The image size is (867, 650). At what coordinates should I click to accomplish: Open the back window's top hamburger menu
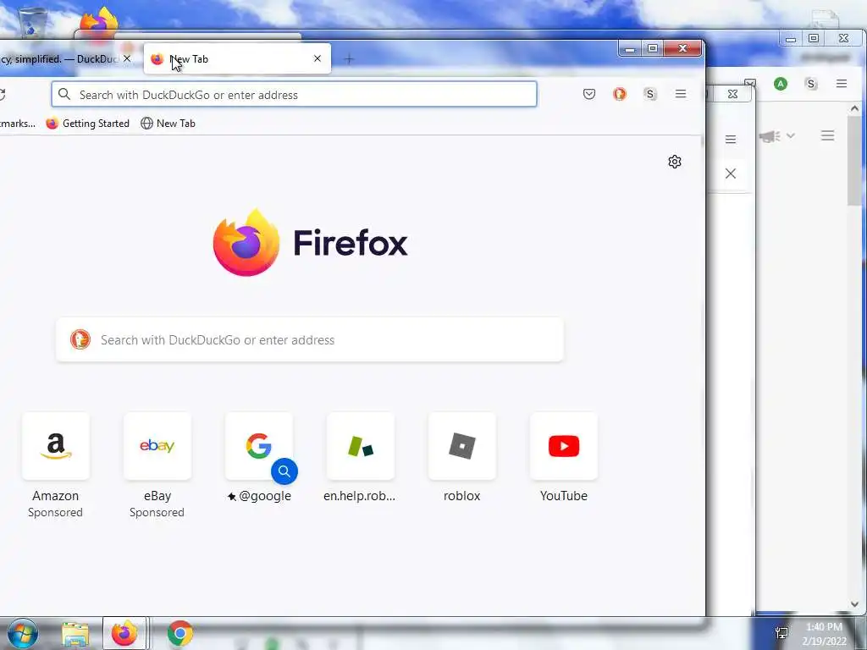click(842, 84)
